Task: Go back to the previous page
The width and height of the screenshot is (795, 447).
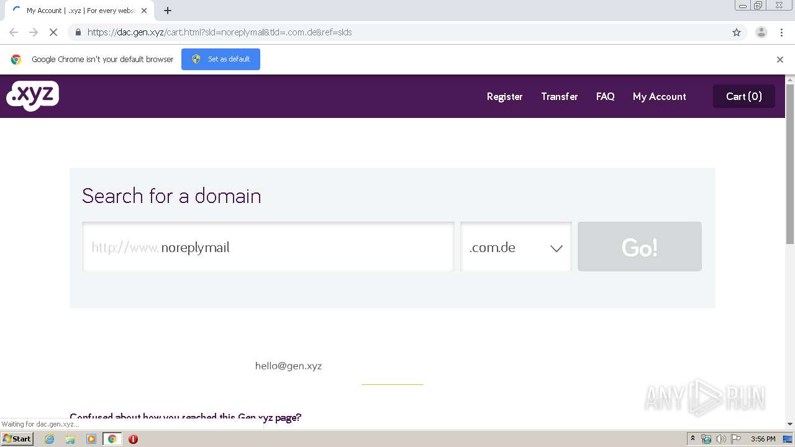Action: (14, 32)
